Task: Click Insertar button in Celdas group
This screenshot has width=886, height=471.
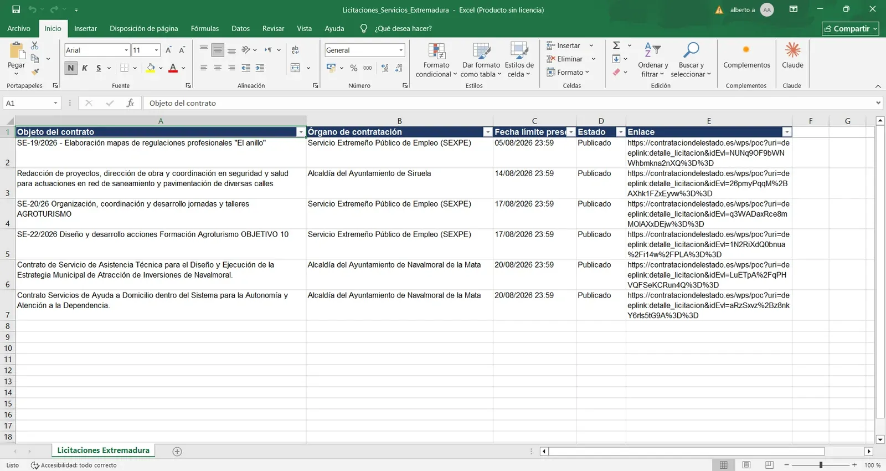Action: tap(570, 45)
